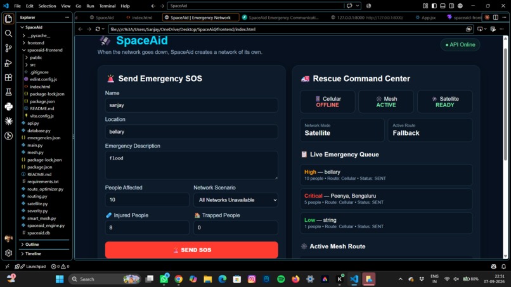Click the Name input field
Screen dimensions: 511x287
point(191,105)
